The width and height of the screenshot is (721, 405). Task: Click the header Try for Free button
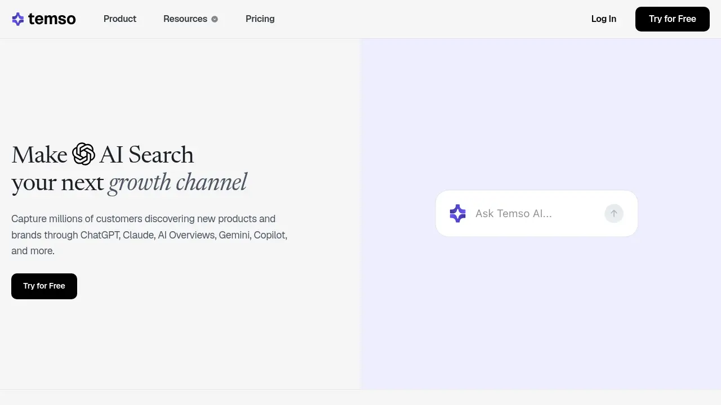(x=673, y=19)
